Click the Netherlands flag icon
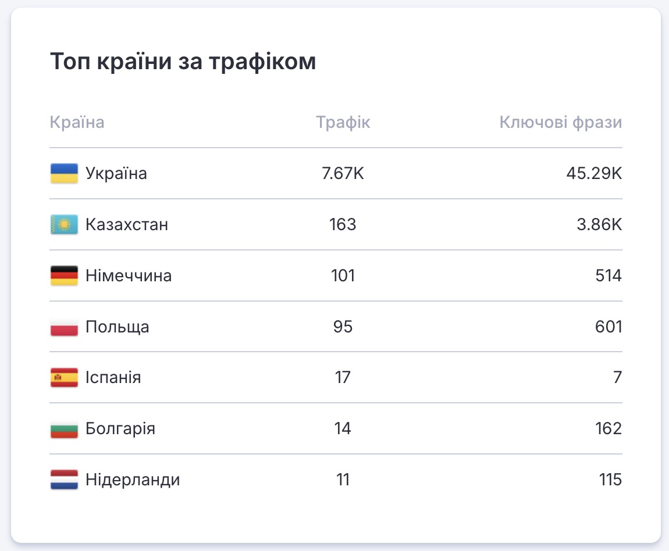This screenshot has width=669, height=551. [64, 480]
